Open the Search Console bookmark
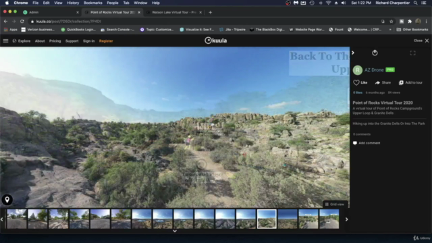Image resolution: width=432 pixels, height=243 pixels. pos(117,30)
